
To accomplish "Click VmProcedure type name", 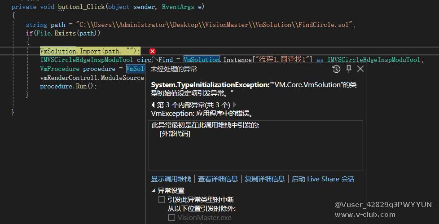I will coord(60,69).
